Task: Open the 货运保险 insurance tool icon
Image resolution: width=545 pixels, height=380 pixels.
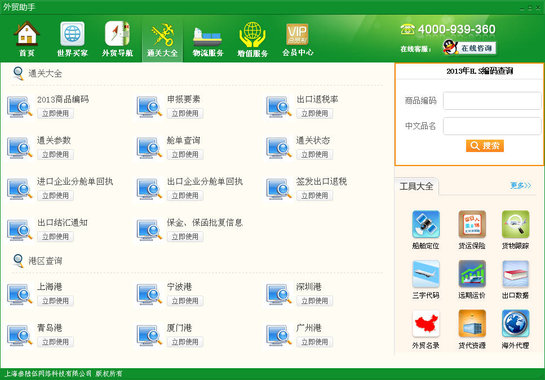Action: click(472, 224)
